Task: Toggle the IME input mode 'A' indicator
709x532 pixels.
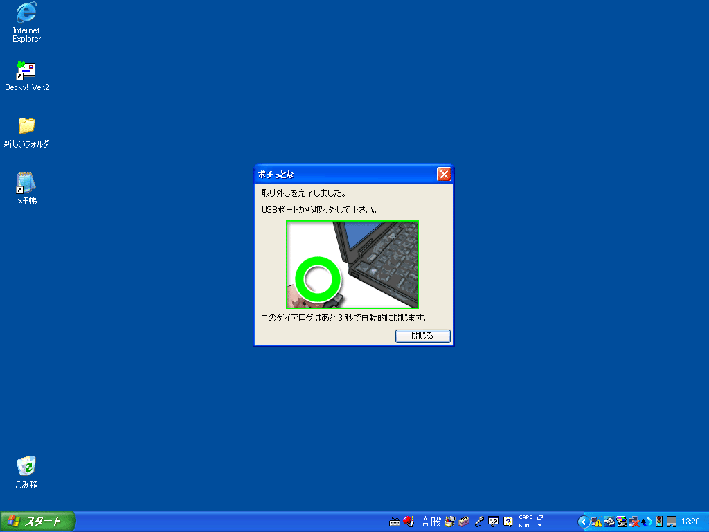Action: click(x=426, y=522)
